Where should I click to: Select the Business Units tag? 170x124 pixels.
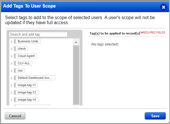point(28,42)
